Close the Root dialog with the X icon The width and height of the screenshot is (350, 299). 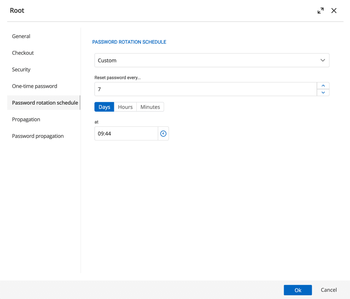(334, 11)
